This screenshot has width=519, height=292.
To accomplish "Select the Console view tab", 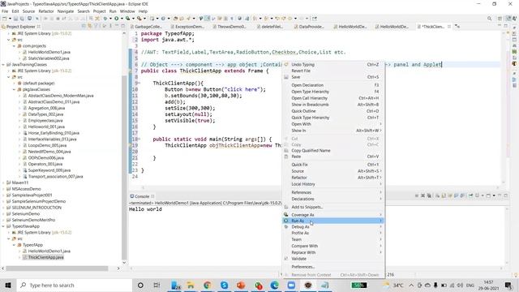I will pos(142,196).
